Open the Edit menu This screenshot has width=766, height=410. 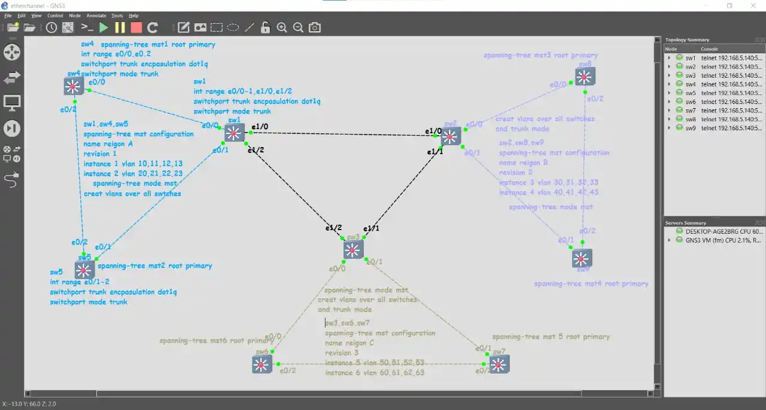click(22, 16)
